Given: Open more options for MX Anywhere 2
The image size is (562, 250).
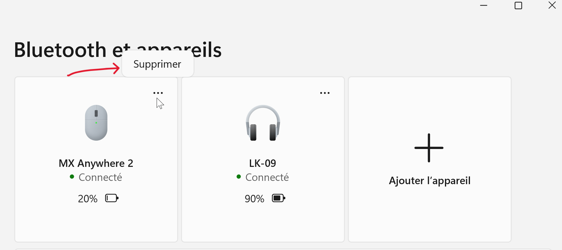Looking at the screenshot, I should [x=158, y=93].
